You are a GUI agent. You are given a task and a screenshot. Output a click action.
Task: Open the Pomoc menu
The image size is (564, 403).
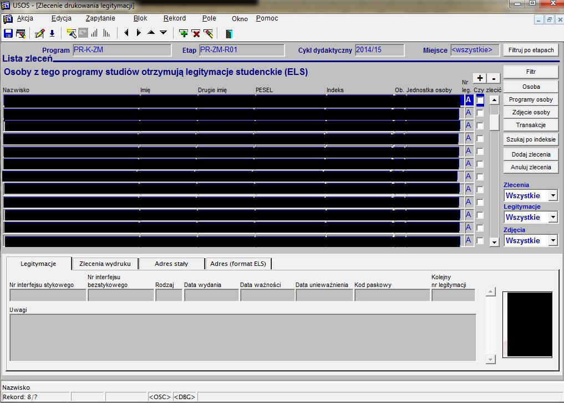click(x=267, y=18)
